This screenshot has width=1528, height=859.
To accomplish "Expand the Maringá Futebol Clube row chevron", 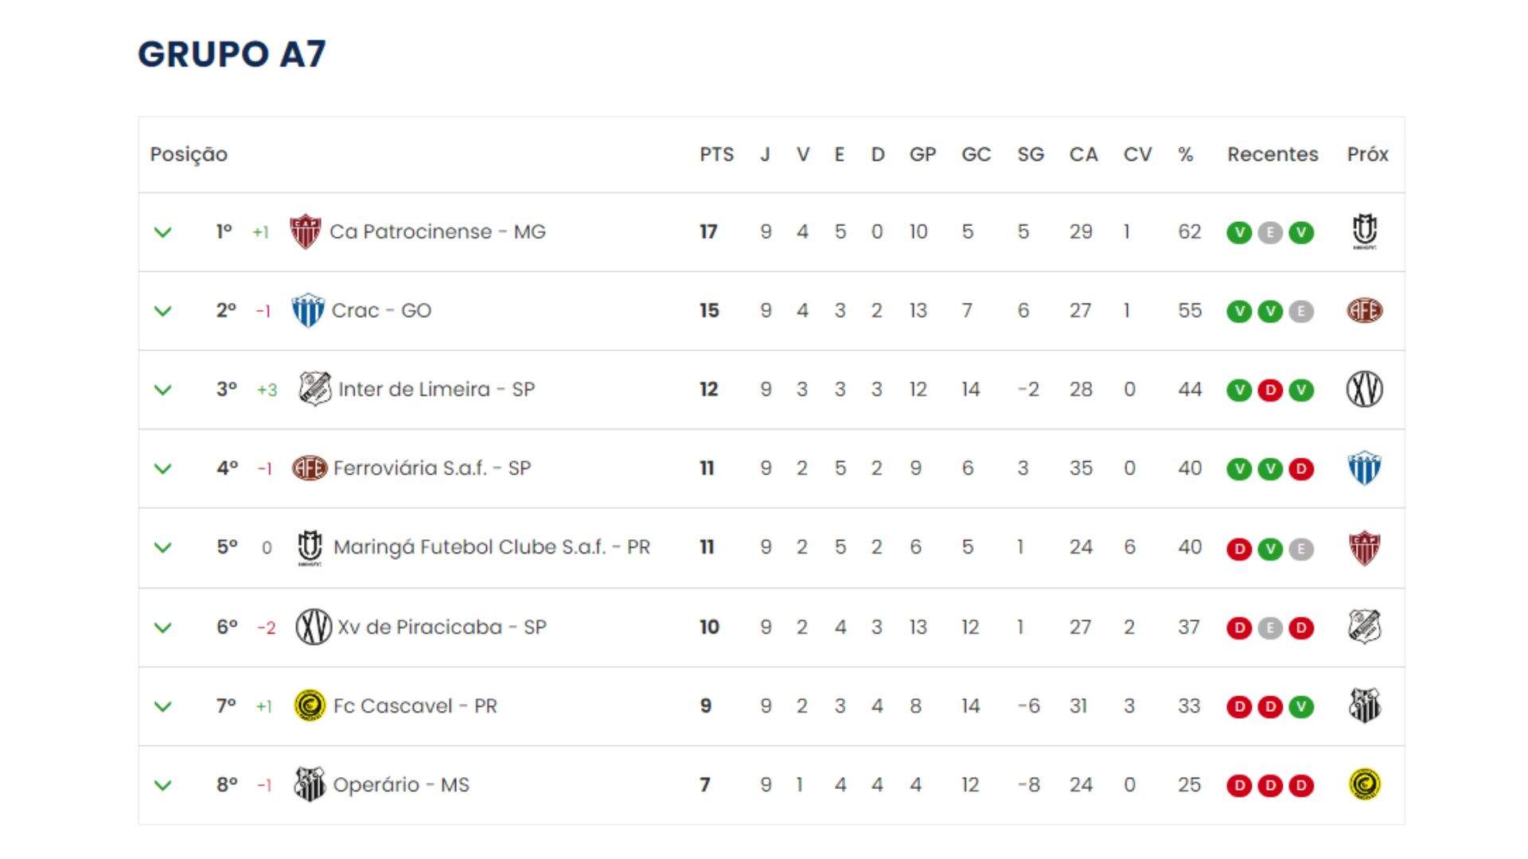I will pos(162,547).
